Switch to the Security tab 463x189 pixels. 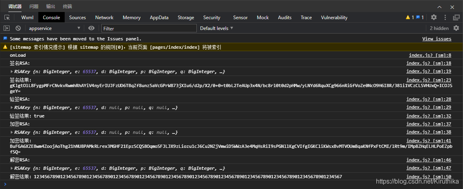tap(212, 18)
